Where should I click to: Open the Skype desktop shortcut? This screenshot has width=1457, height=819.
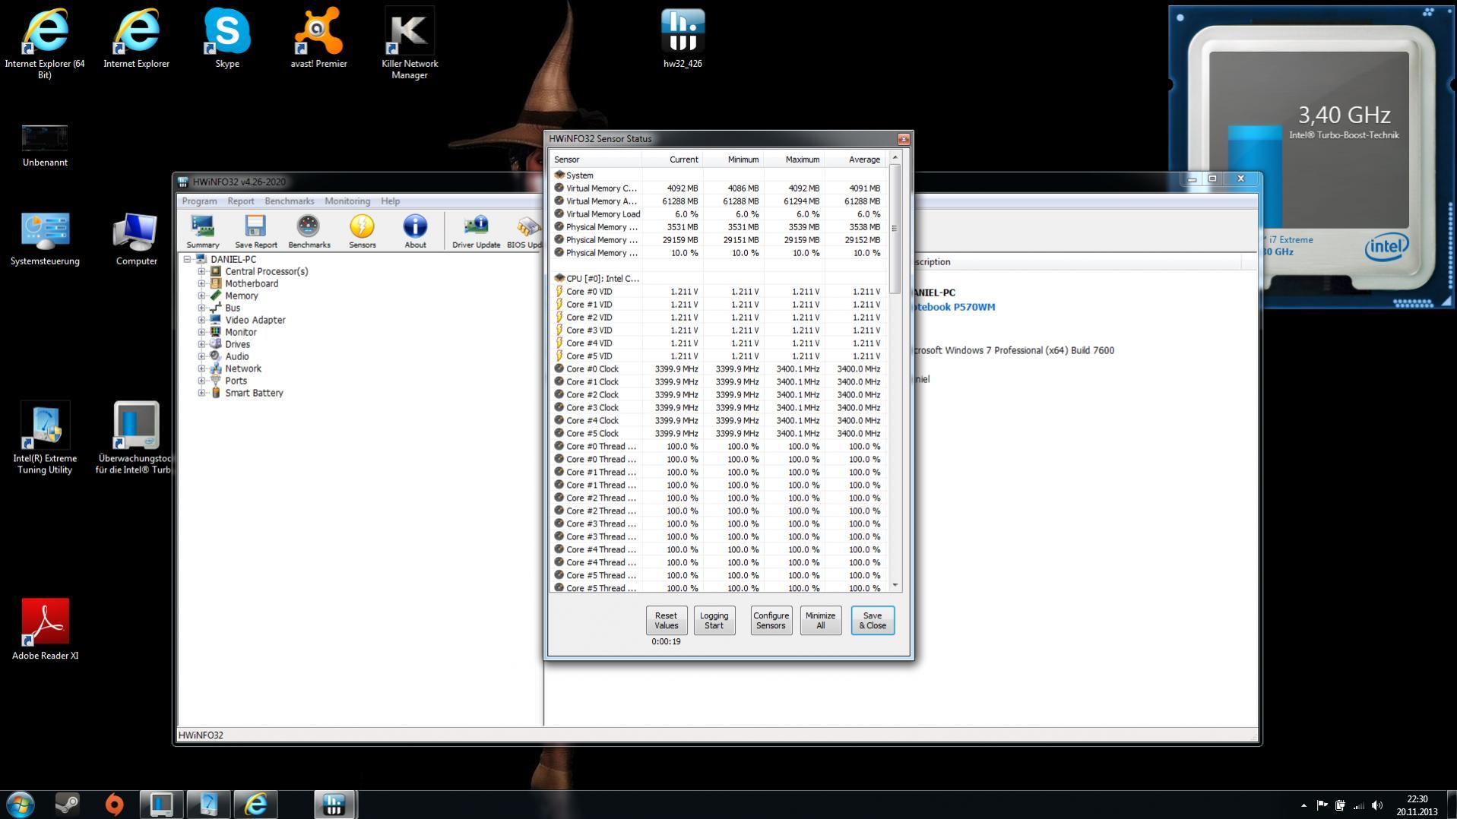[x=227, y=38]
